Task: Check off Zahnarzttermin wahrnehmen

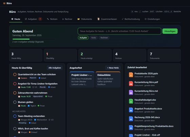Action: click(x=15, y=93)
